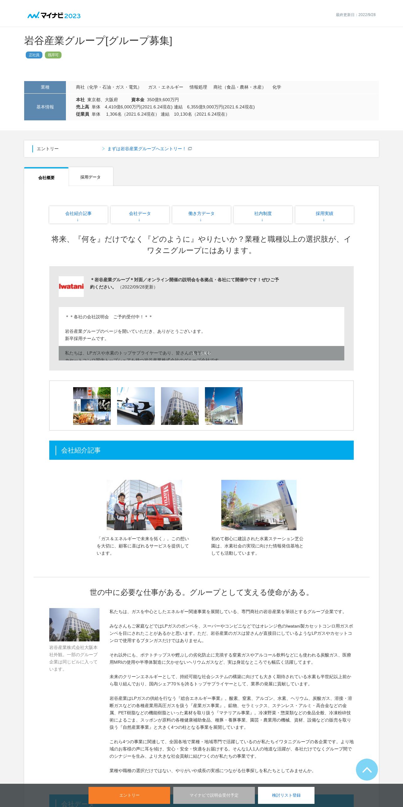Viewport: 403px width, 807px height.
Task: Click the 検討リスト登録 button
Action: [286, 795]
